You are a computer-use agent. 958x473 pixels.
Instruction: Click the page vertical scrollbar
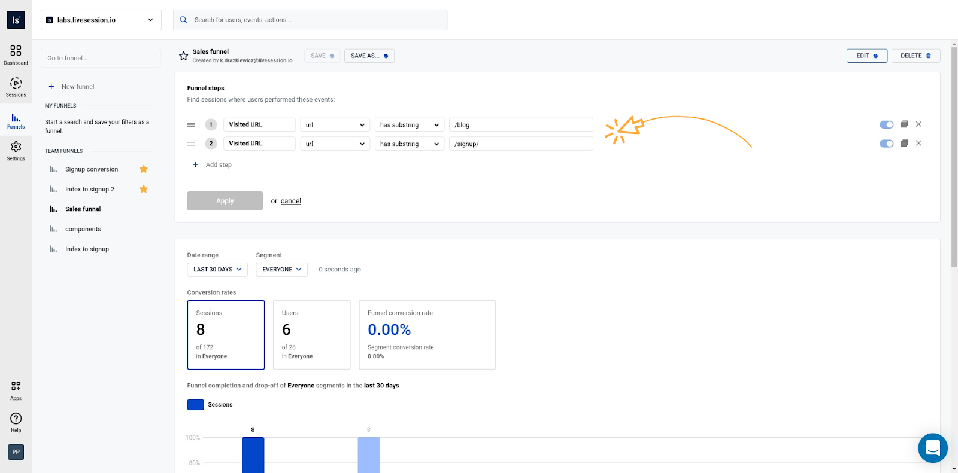pyautogui.click(x=954, y=155)
